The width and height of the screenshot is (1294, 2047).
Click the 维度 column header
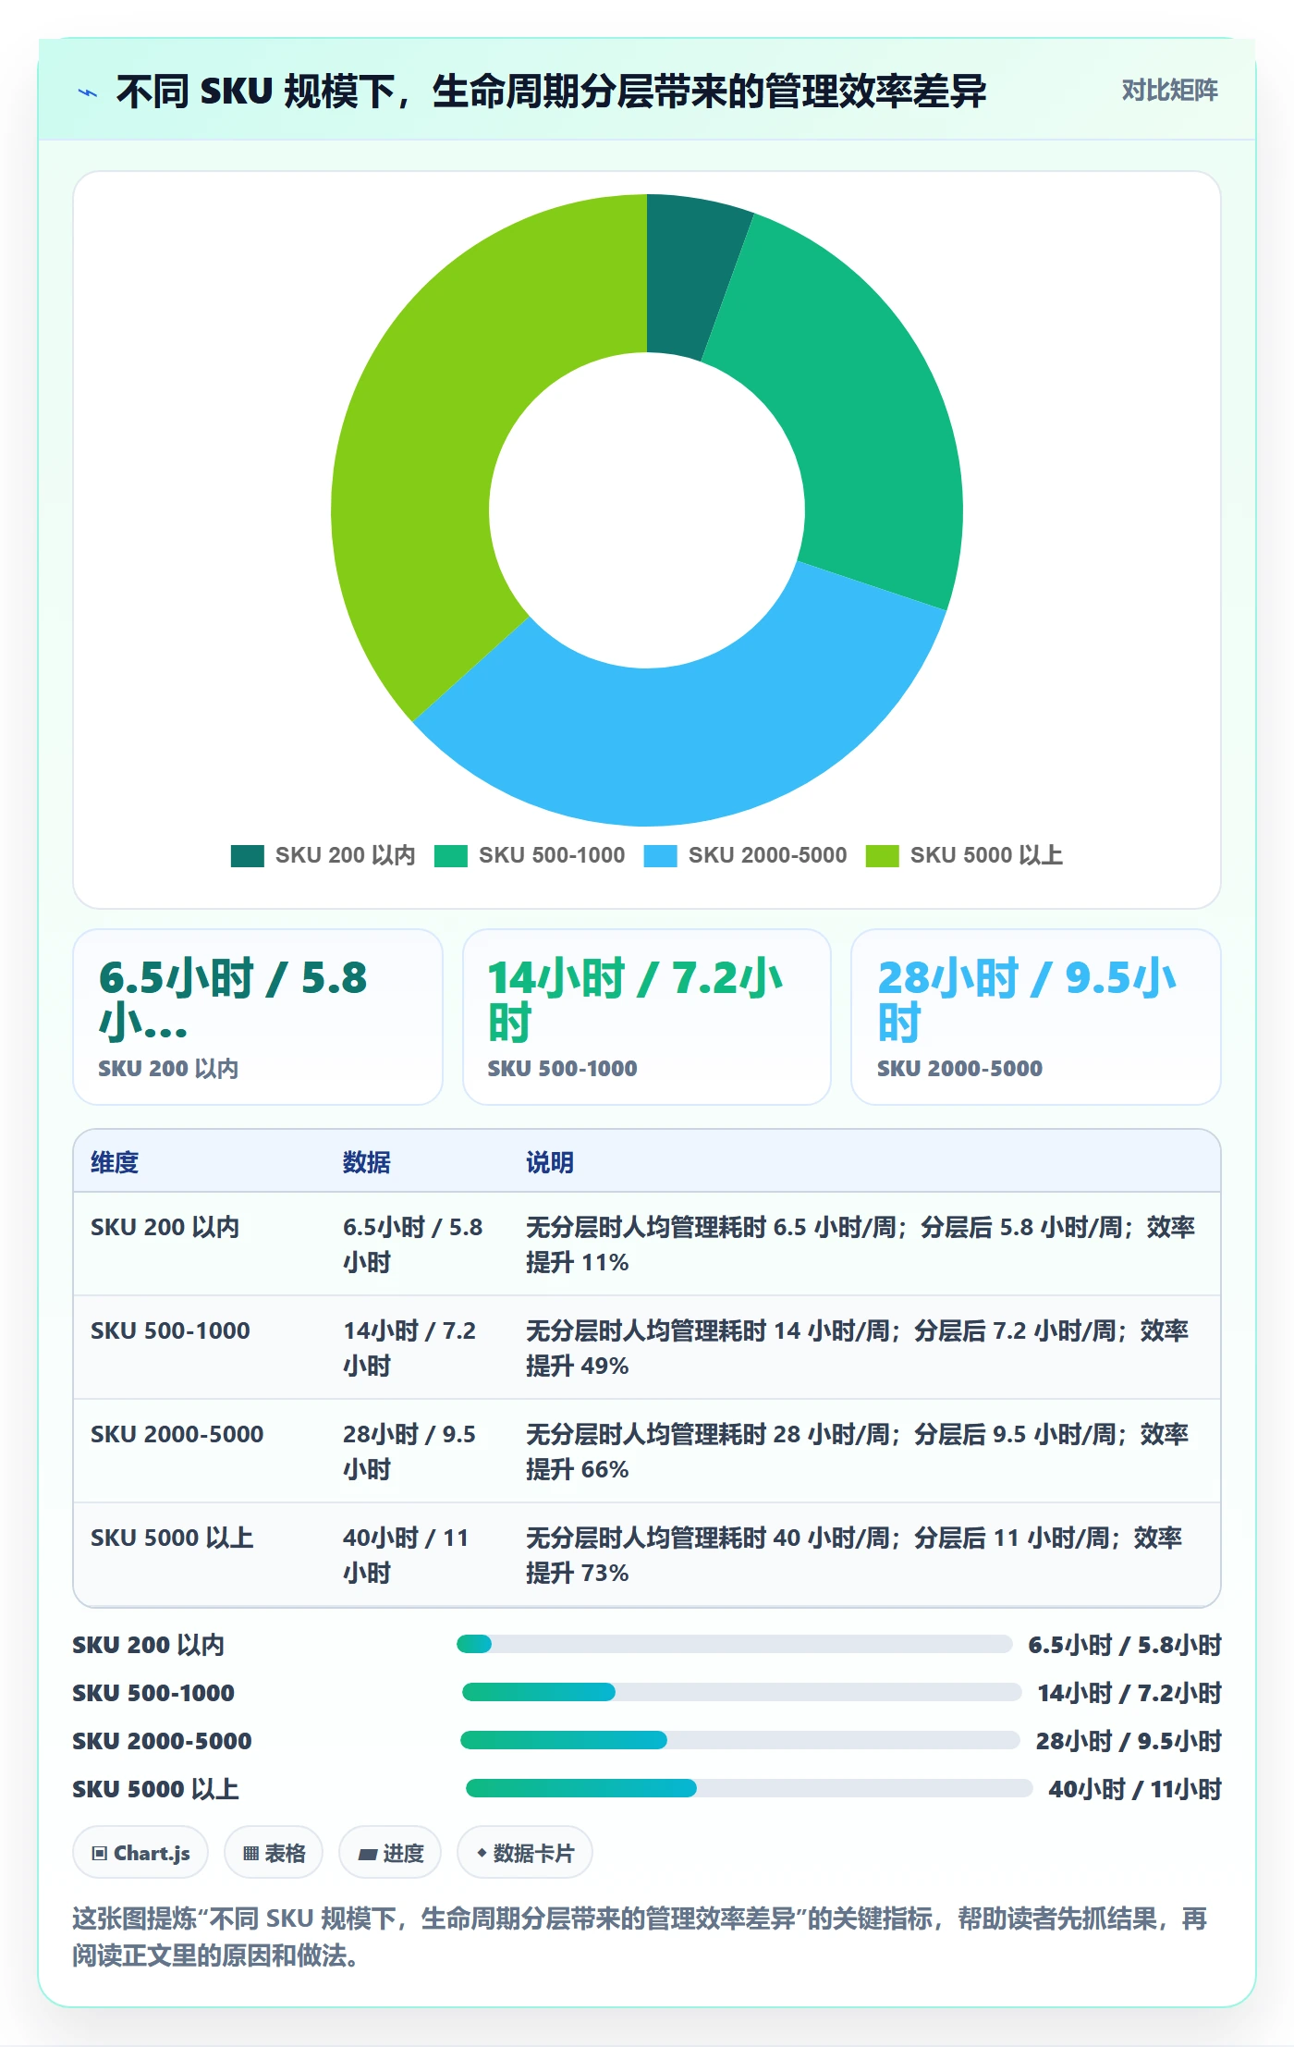point(115,1162)
